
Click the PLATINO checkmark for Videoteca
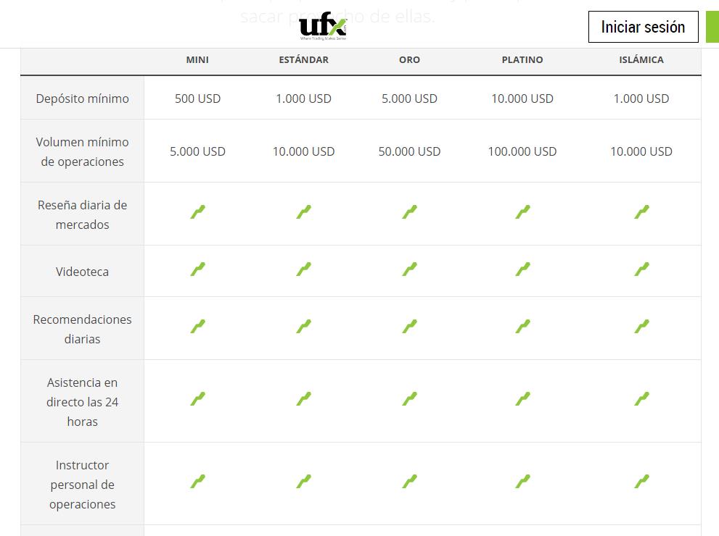[x=522, y=270]
